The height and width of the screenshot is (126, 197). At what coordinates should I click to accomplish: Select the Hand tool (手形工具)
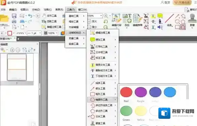coord(49,16)
